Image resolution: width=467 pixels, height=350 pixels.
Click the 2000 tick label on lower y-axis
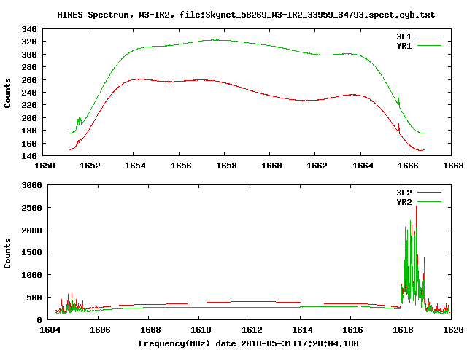(31, 230)
